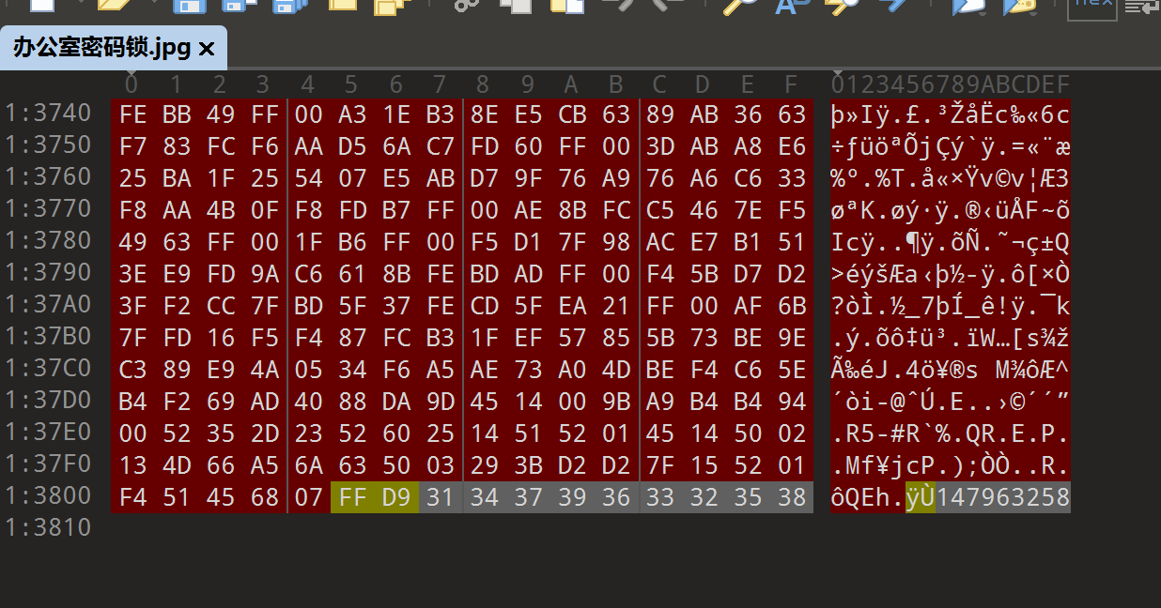Click the Hex edit mode icon
This screenshot has width=1161, height=608.
pyautogui.click(x=1092, y=5)
